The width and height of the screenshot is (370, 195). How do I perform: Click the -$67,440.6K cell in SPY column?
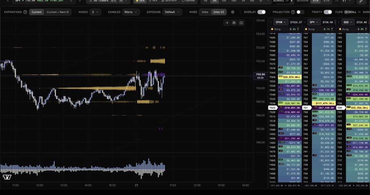pyautogui.click(x=324, y=108)
